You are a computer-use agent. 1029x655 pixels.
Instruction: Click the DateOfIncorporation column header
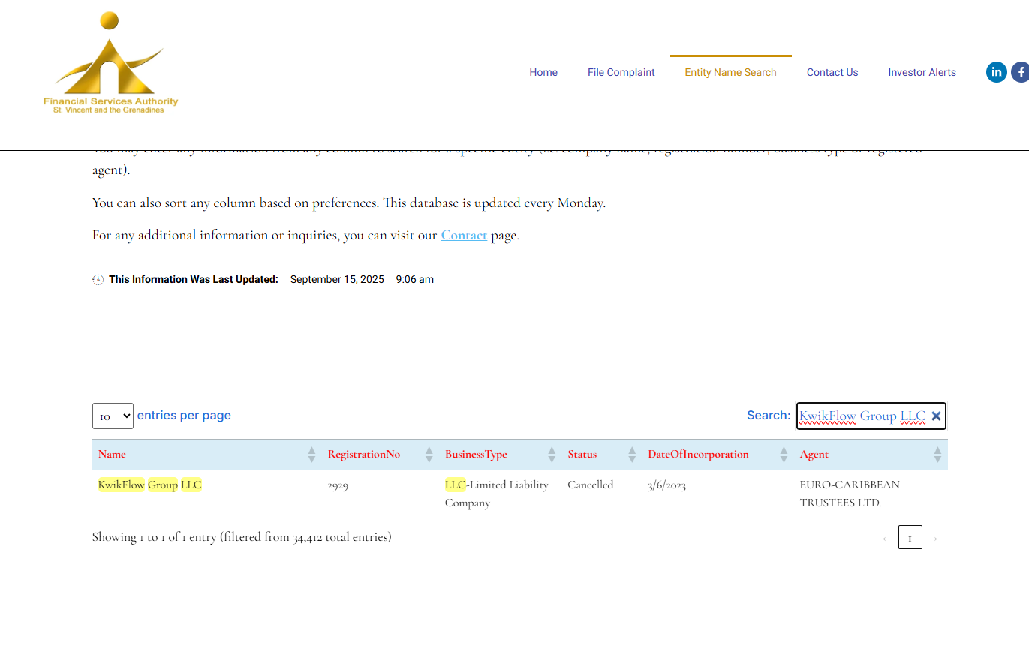coord(718,455)
